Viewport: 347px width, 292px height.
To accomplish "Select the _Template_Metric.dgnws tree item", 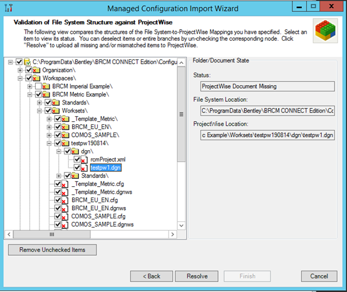I will [102, 192].
